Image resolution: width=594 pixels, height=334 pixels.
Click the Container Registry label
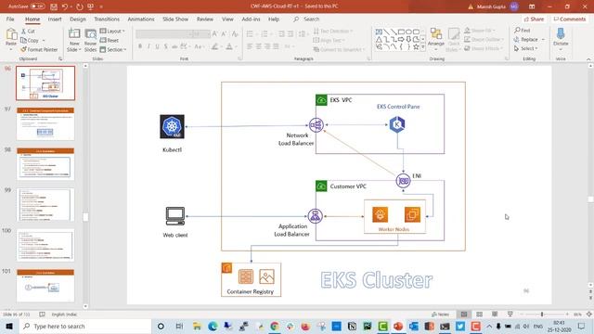click(250, 291)
